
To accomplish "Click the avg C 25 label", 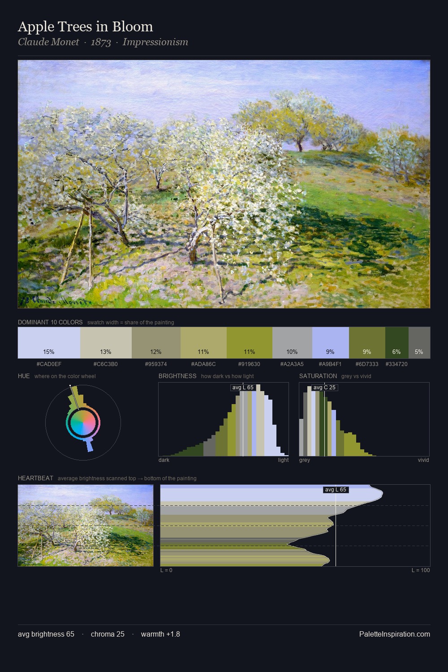I will (x=324, y=388).
